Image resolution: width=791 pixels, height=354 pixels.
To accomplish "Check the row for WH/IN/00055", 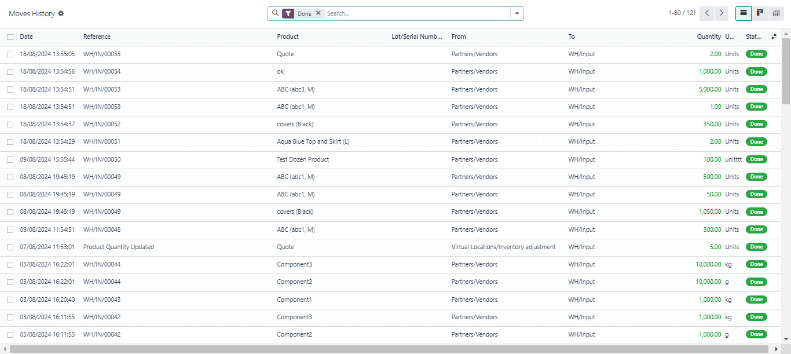I will (x=10, y=54).
